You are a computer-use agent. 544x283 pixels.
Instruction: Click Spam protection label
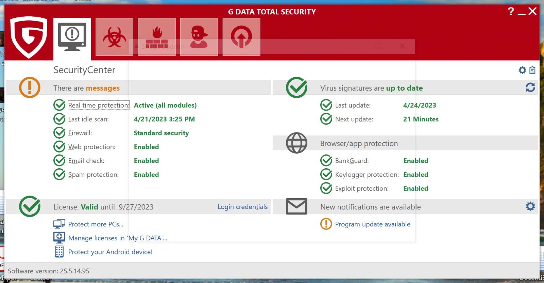point(93,175)
